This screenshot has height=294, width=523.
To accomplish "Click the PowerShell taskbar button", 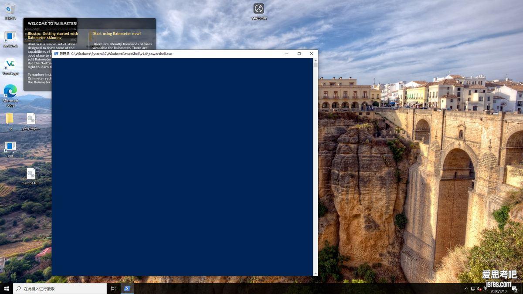I will point(127,288).
